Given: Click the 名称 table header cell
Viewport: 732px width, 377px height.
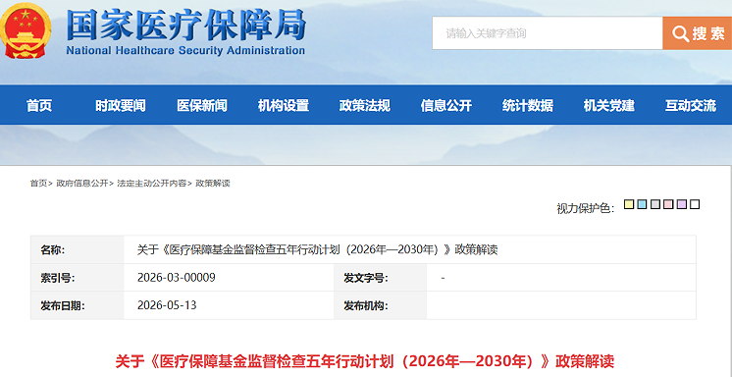Looking at the screenshot, I should point(78,250).
